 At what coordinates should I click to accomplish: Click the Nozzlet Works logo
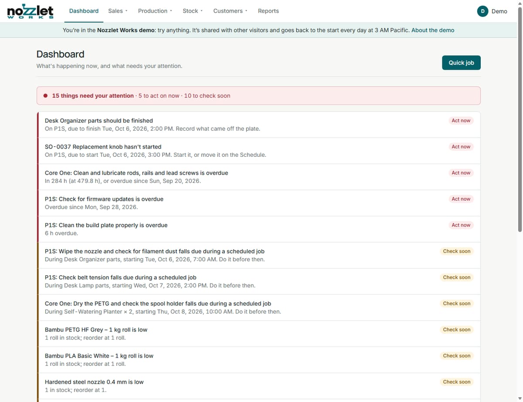coord(31,11)
